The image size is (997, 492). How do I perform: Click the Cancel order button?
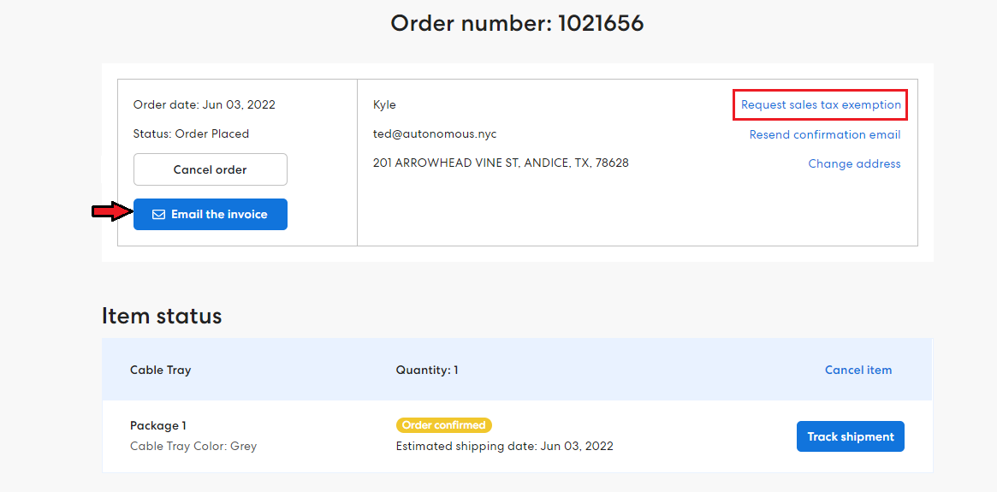tap(210, 169)
